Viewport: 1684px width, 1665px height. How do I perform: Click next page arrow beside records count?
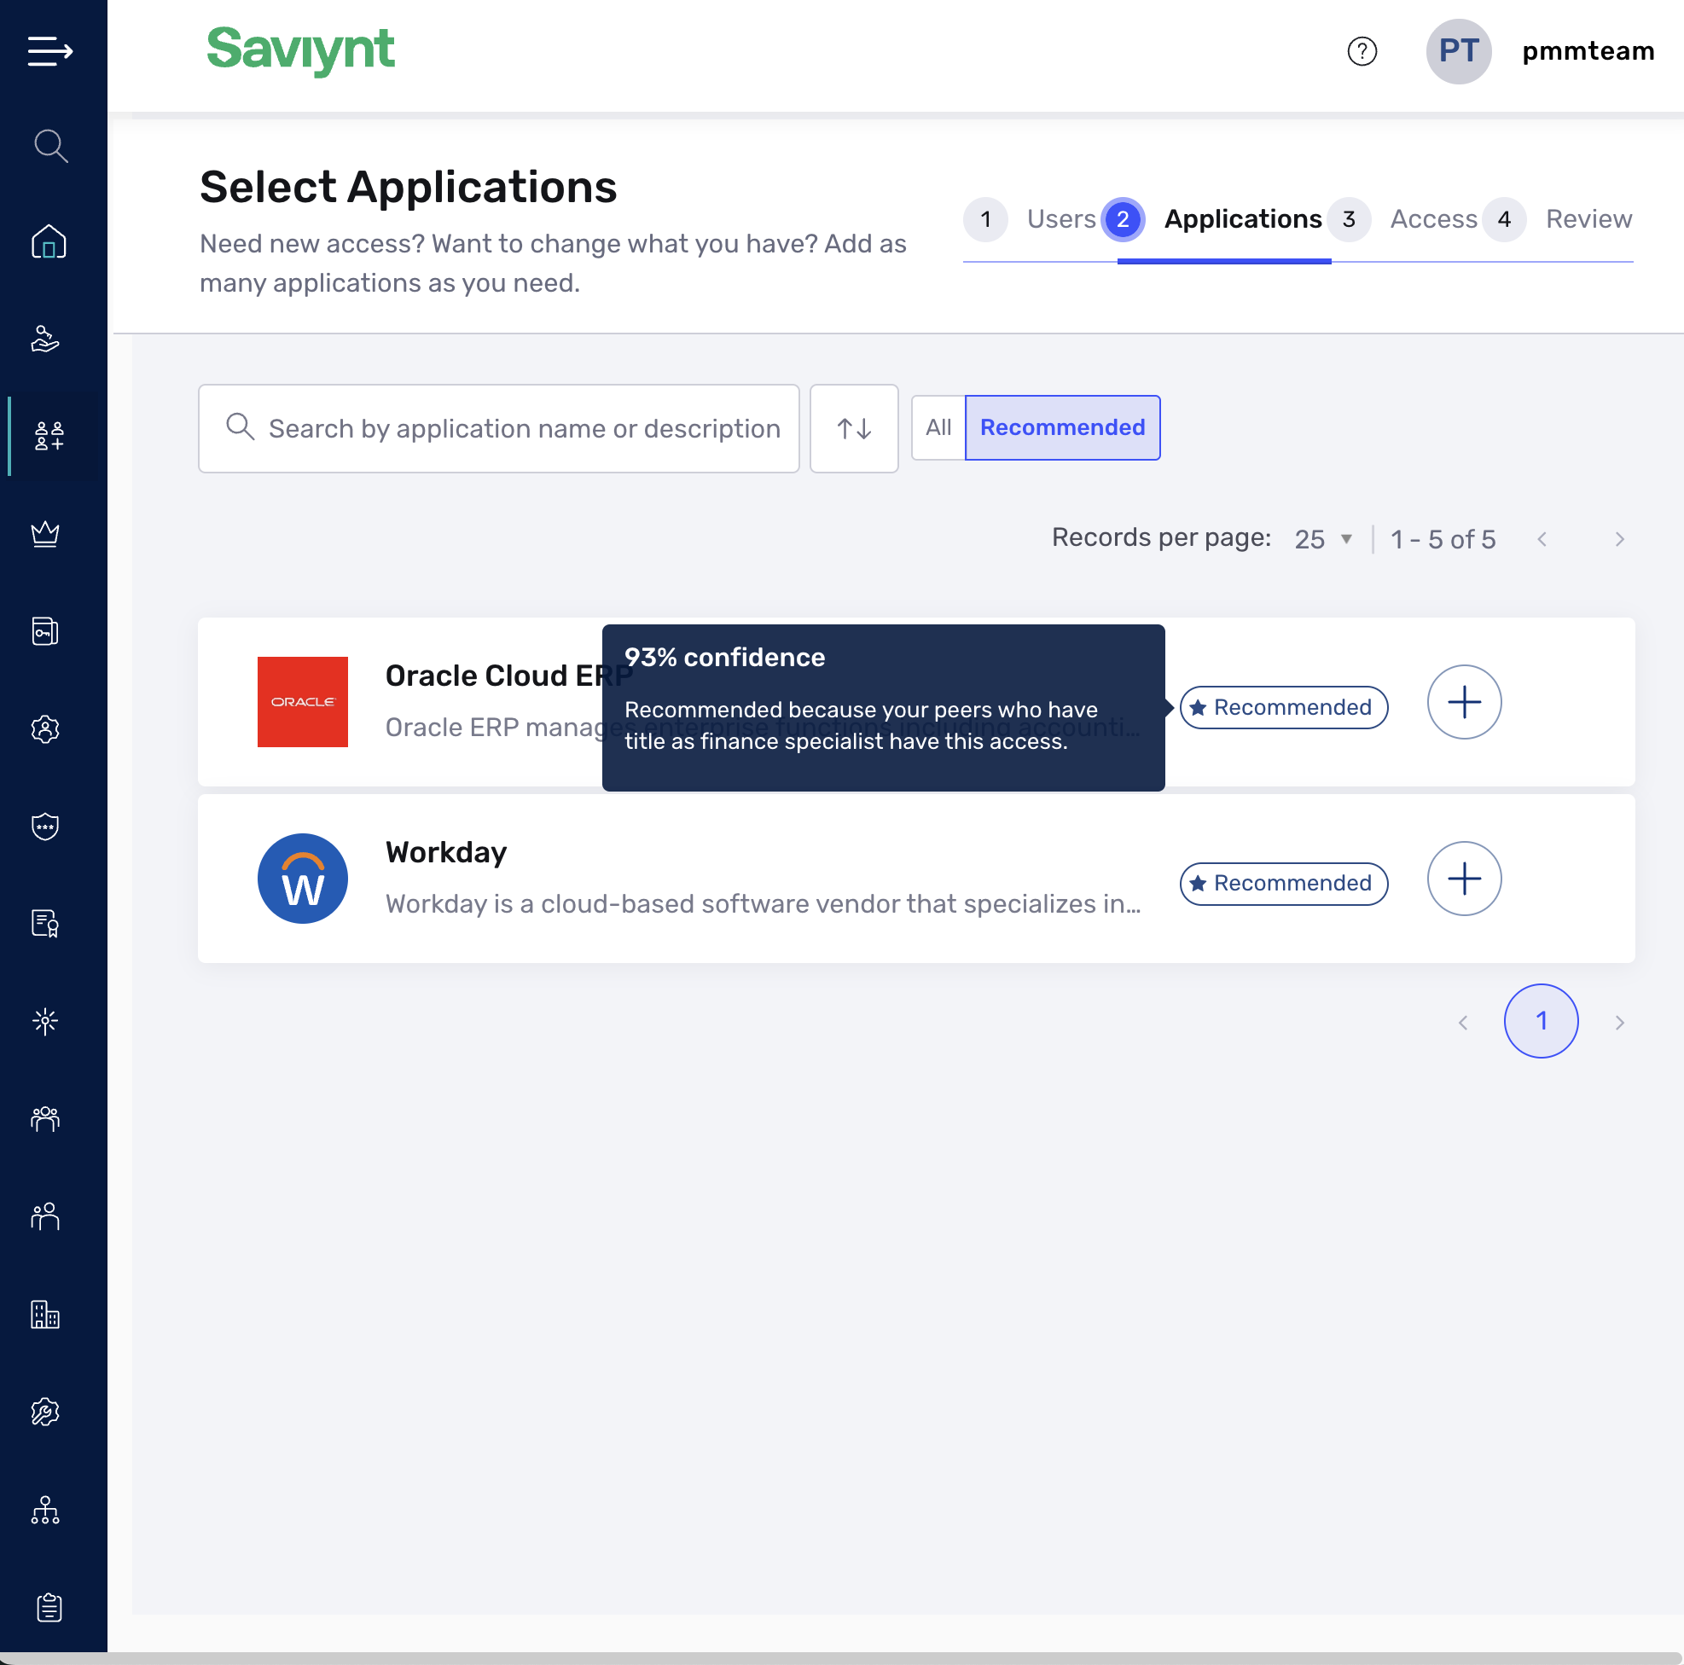pyautogui.click(x=1618, y=539)
